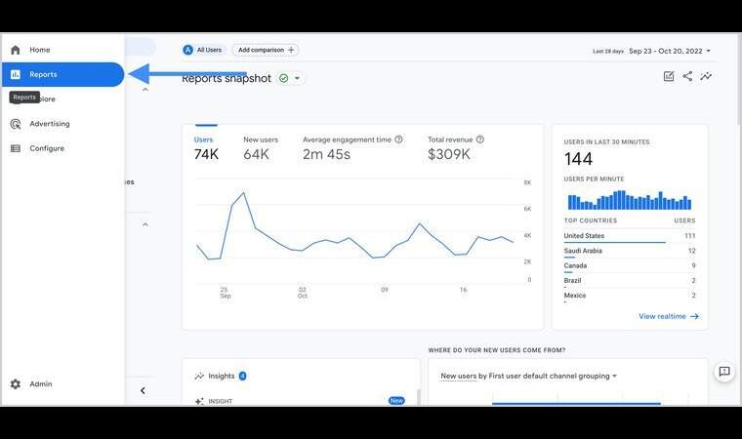Click the Insights card heading
Screen dimensions: 742x439
(x=221, y=377)
